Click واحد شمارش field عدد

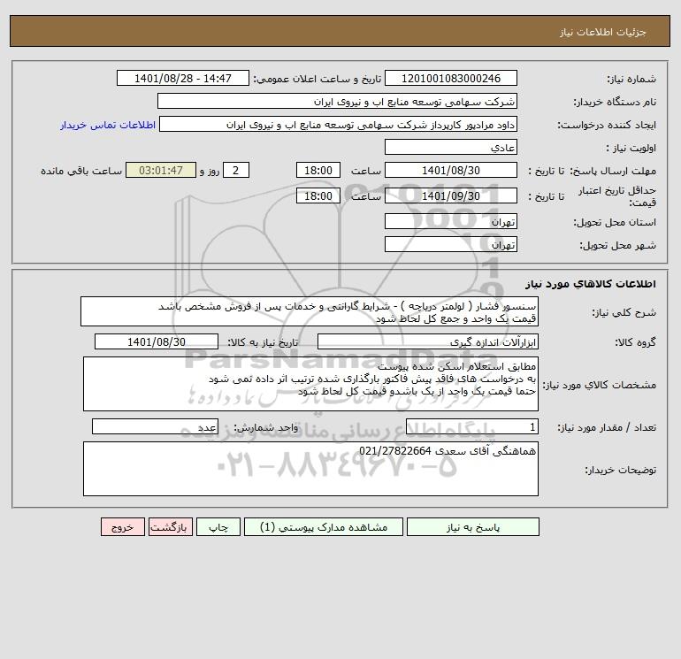[155, 426]
